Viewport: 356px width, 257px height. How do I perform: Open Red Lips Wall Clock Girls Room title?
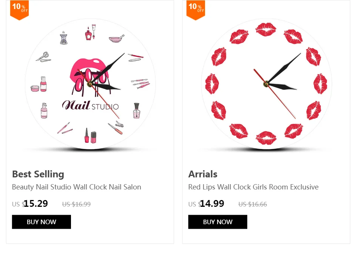click(253, 187)
